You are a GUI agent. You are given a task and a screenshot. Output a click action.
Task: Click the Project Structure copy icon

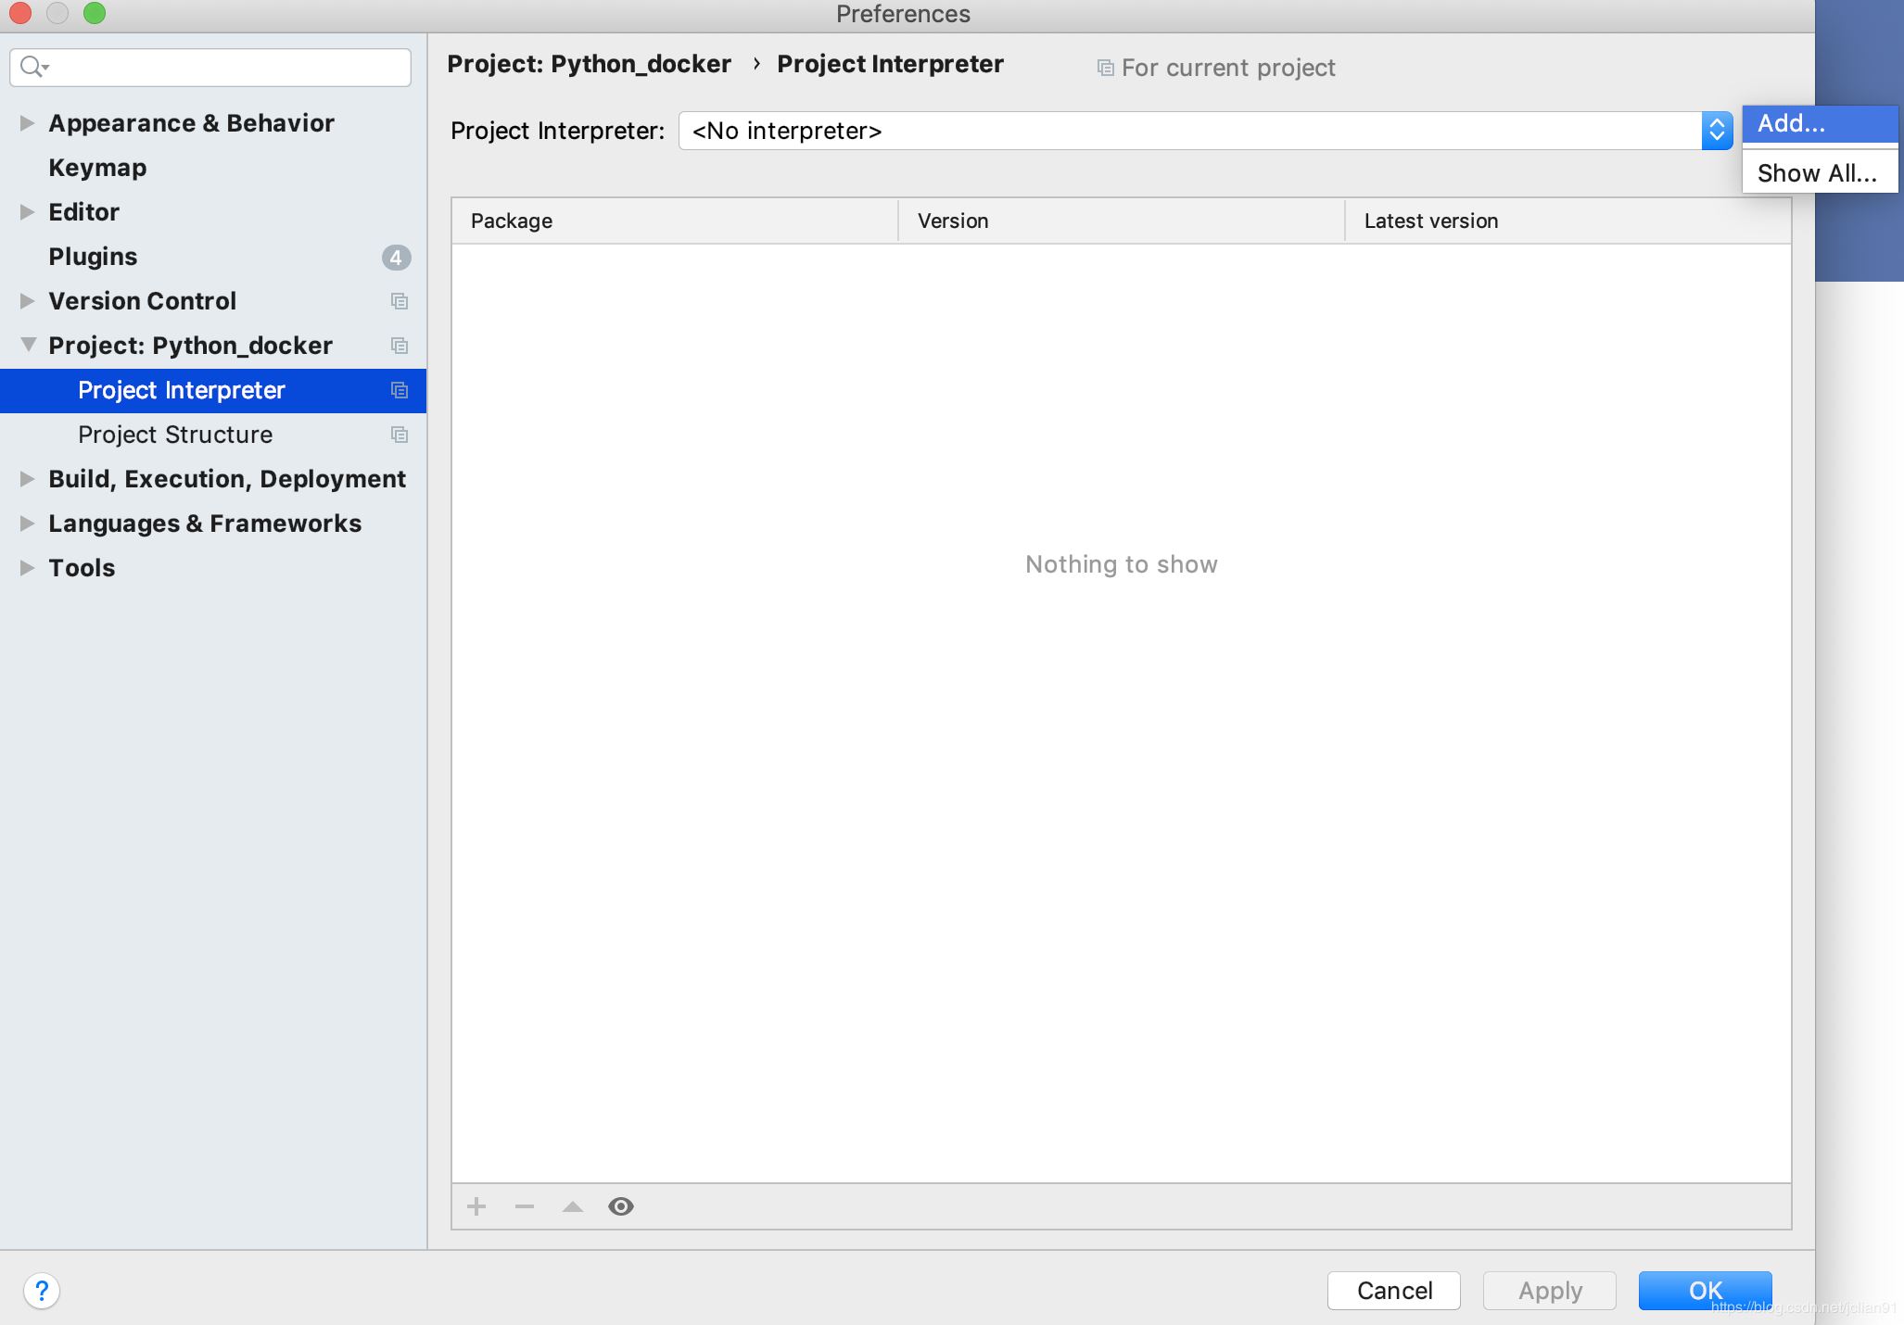point(400,434)
